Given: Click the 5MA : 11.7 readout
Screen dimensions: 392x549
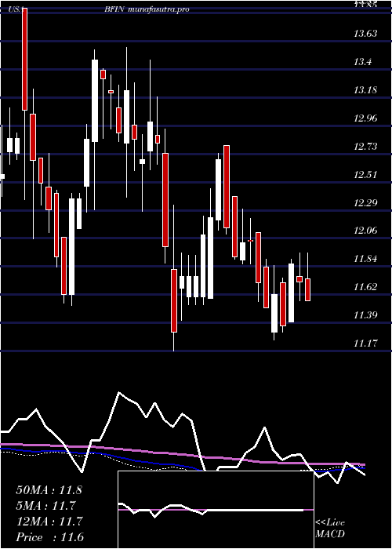Looking at the screenshot, I should [45, 506].
